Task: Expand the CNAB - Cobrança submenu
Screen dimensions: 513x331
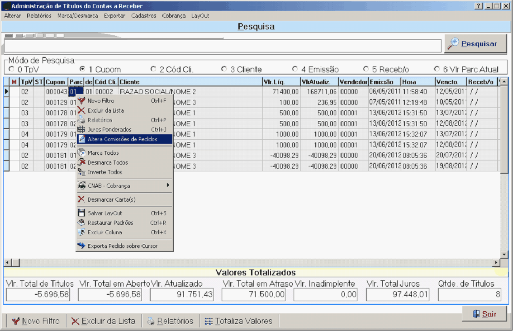Action: click(124, 185)
